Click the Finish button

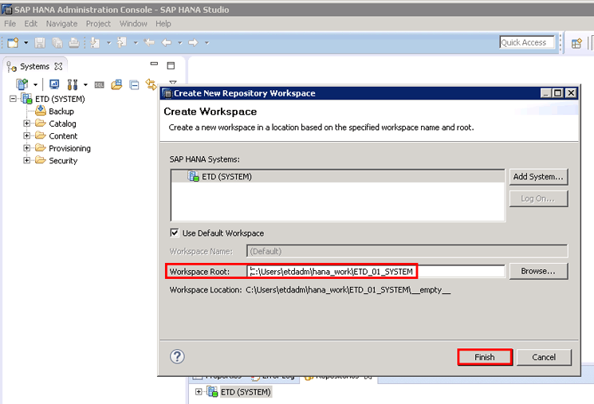click(485, 357)
